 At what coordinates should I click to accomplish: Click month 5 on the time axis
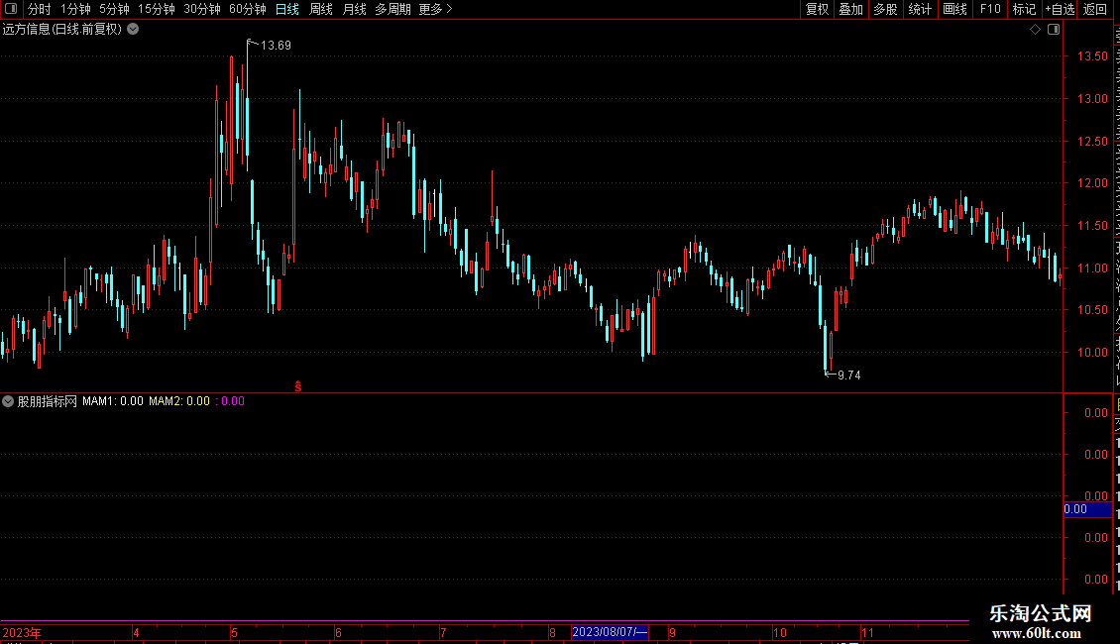pos(234,632)
